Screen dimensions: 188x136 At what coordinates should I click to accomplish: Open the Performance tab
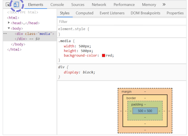pyautogui.click(x=124, y=5)
